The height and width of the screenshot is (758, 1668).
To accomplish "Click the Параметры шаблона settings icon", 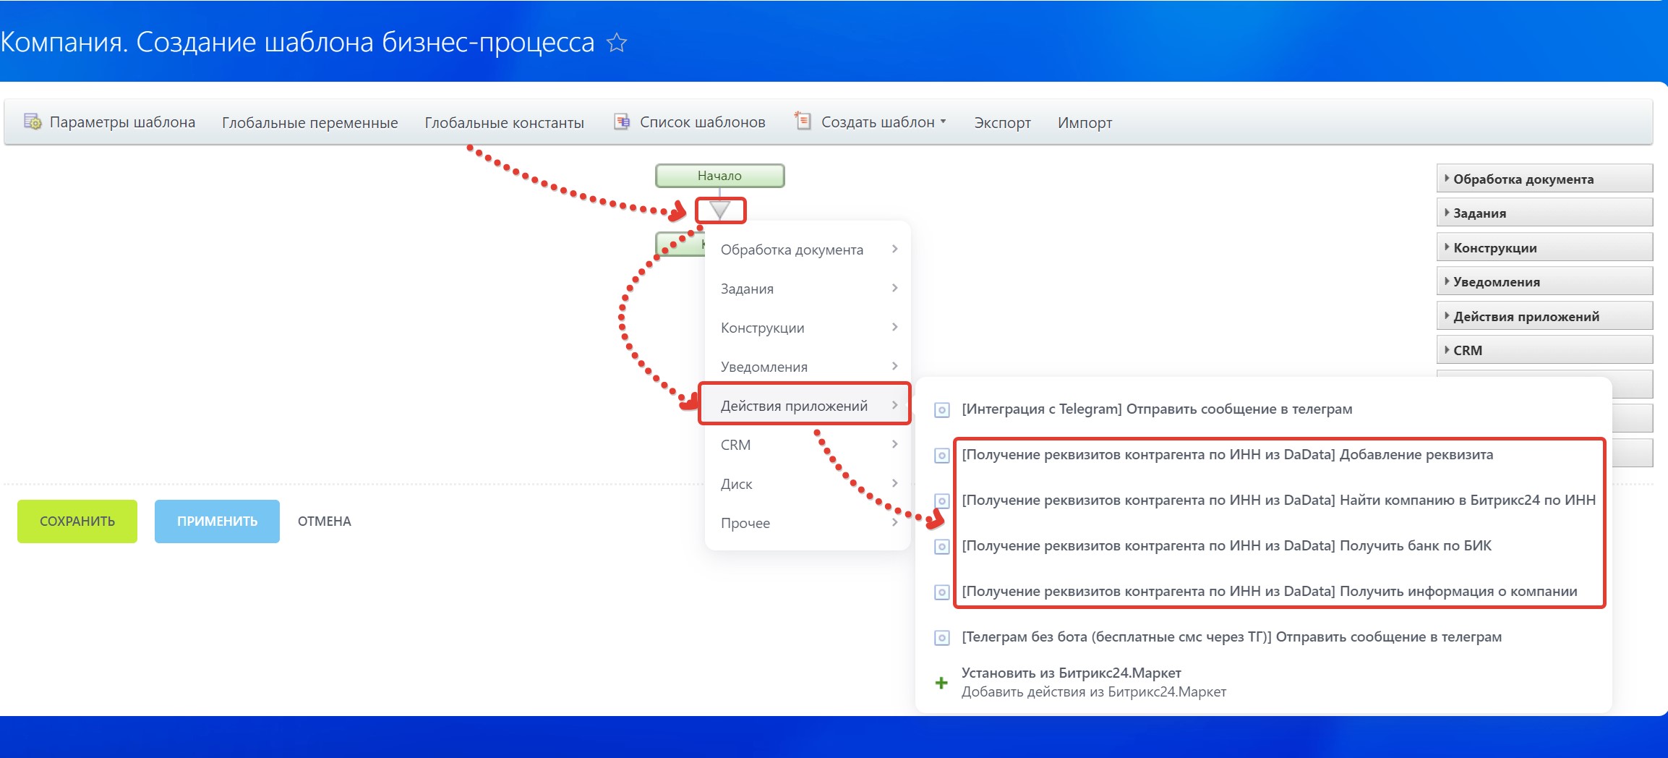I will [33, 122].
